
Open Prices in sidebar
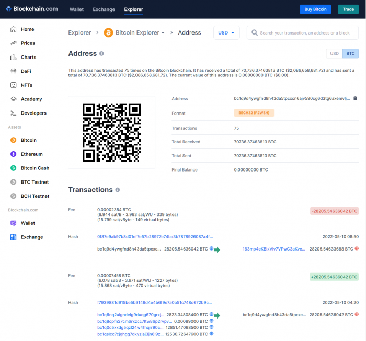point(28,43)
